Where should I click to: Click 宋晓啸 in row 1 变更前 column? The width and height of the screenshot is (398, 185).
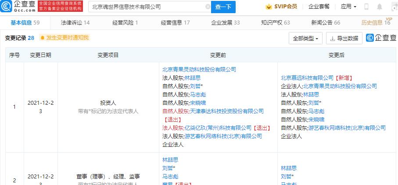point(198,103)
